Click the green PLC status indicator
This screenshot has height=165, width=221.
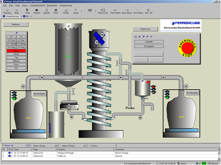pos(204,163)
